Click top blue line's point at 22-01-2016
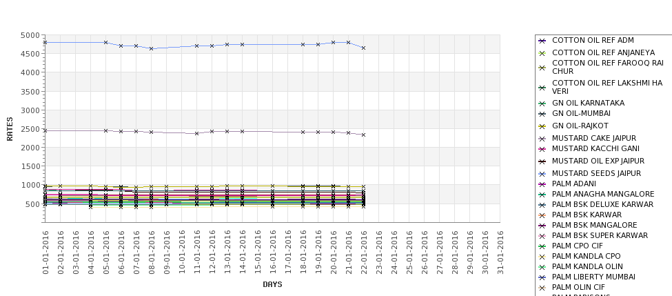Viewport: 672px width, 296px height. pos(363,48)
